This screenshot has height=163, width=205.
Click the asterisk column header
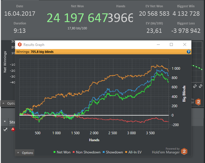pos(5,122)
